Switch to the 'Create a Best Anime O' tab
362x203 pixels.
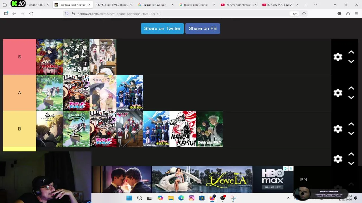(x=73, y=5)
